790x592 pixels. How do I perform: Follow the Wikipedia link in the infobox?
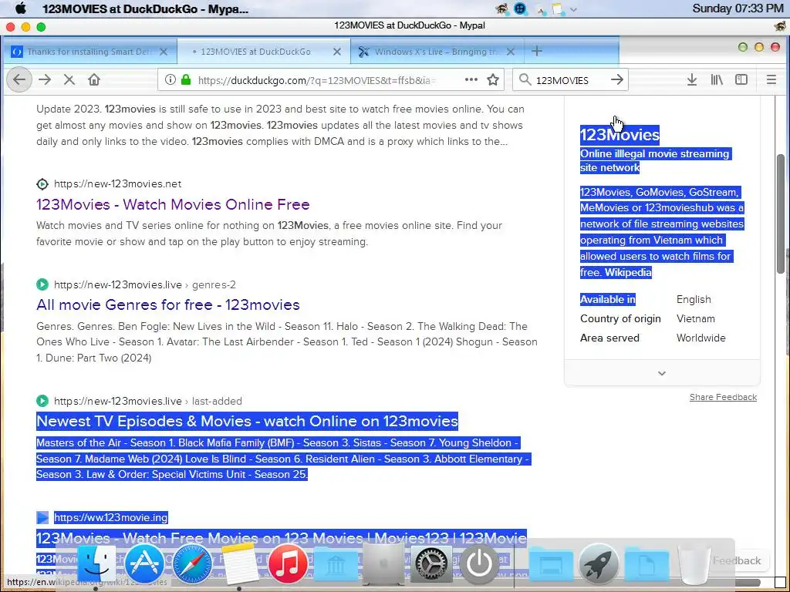point(628,272)
